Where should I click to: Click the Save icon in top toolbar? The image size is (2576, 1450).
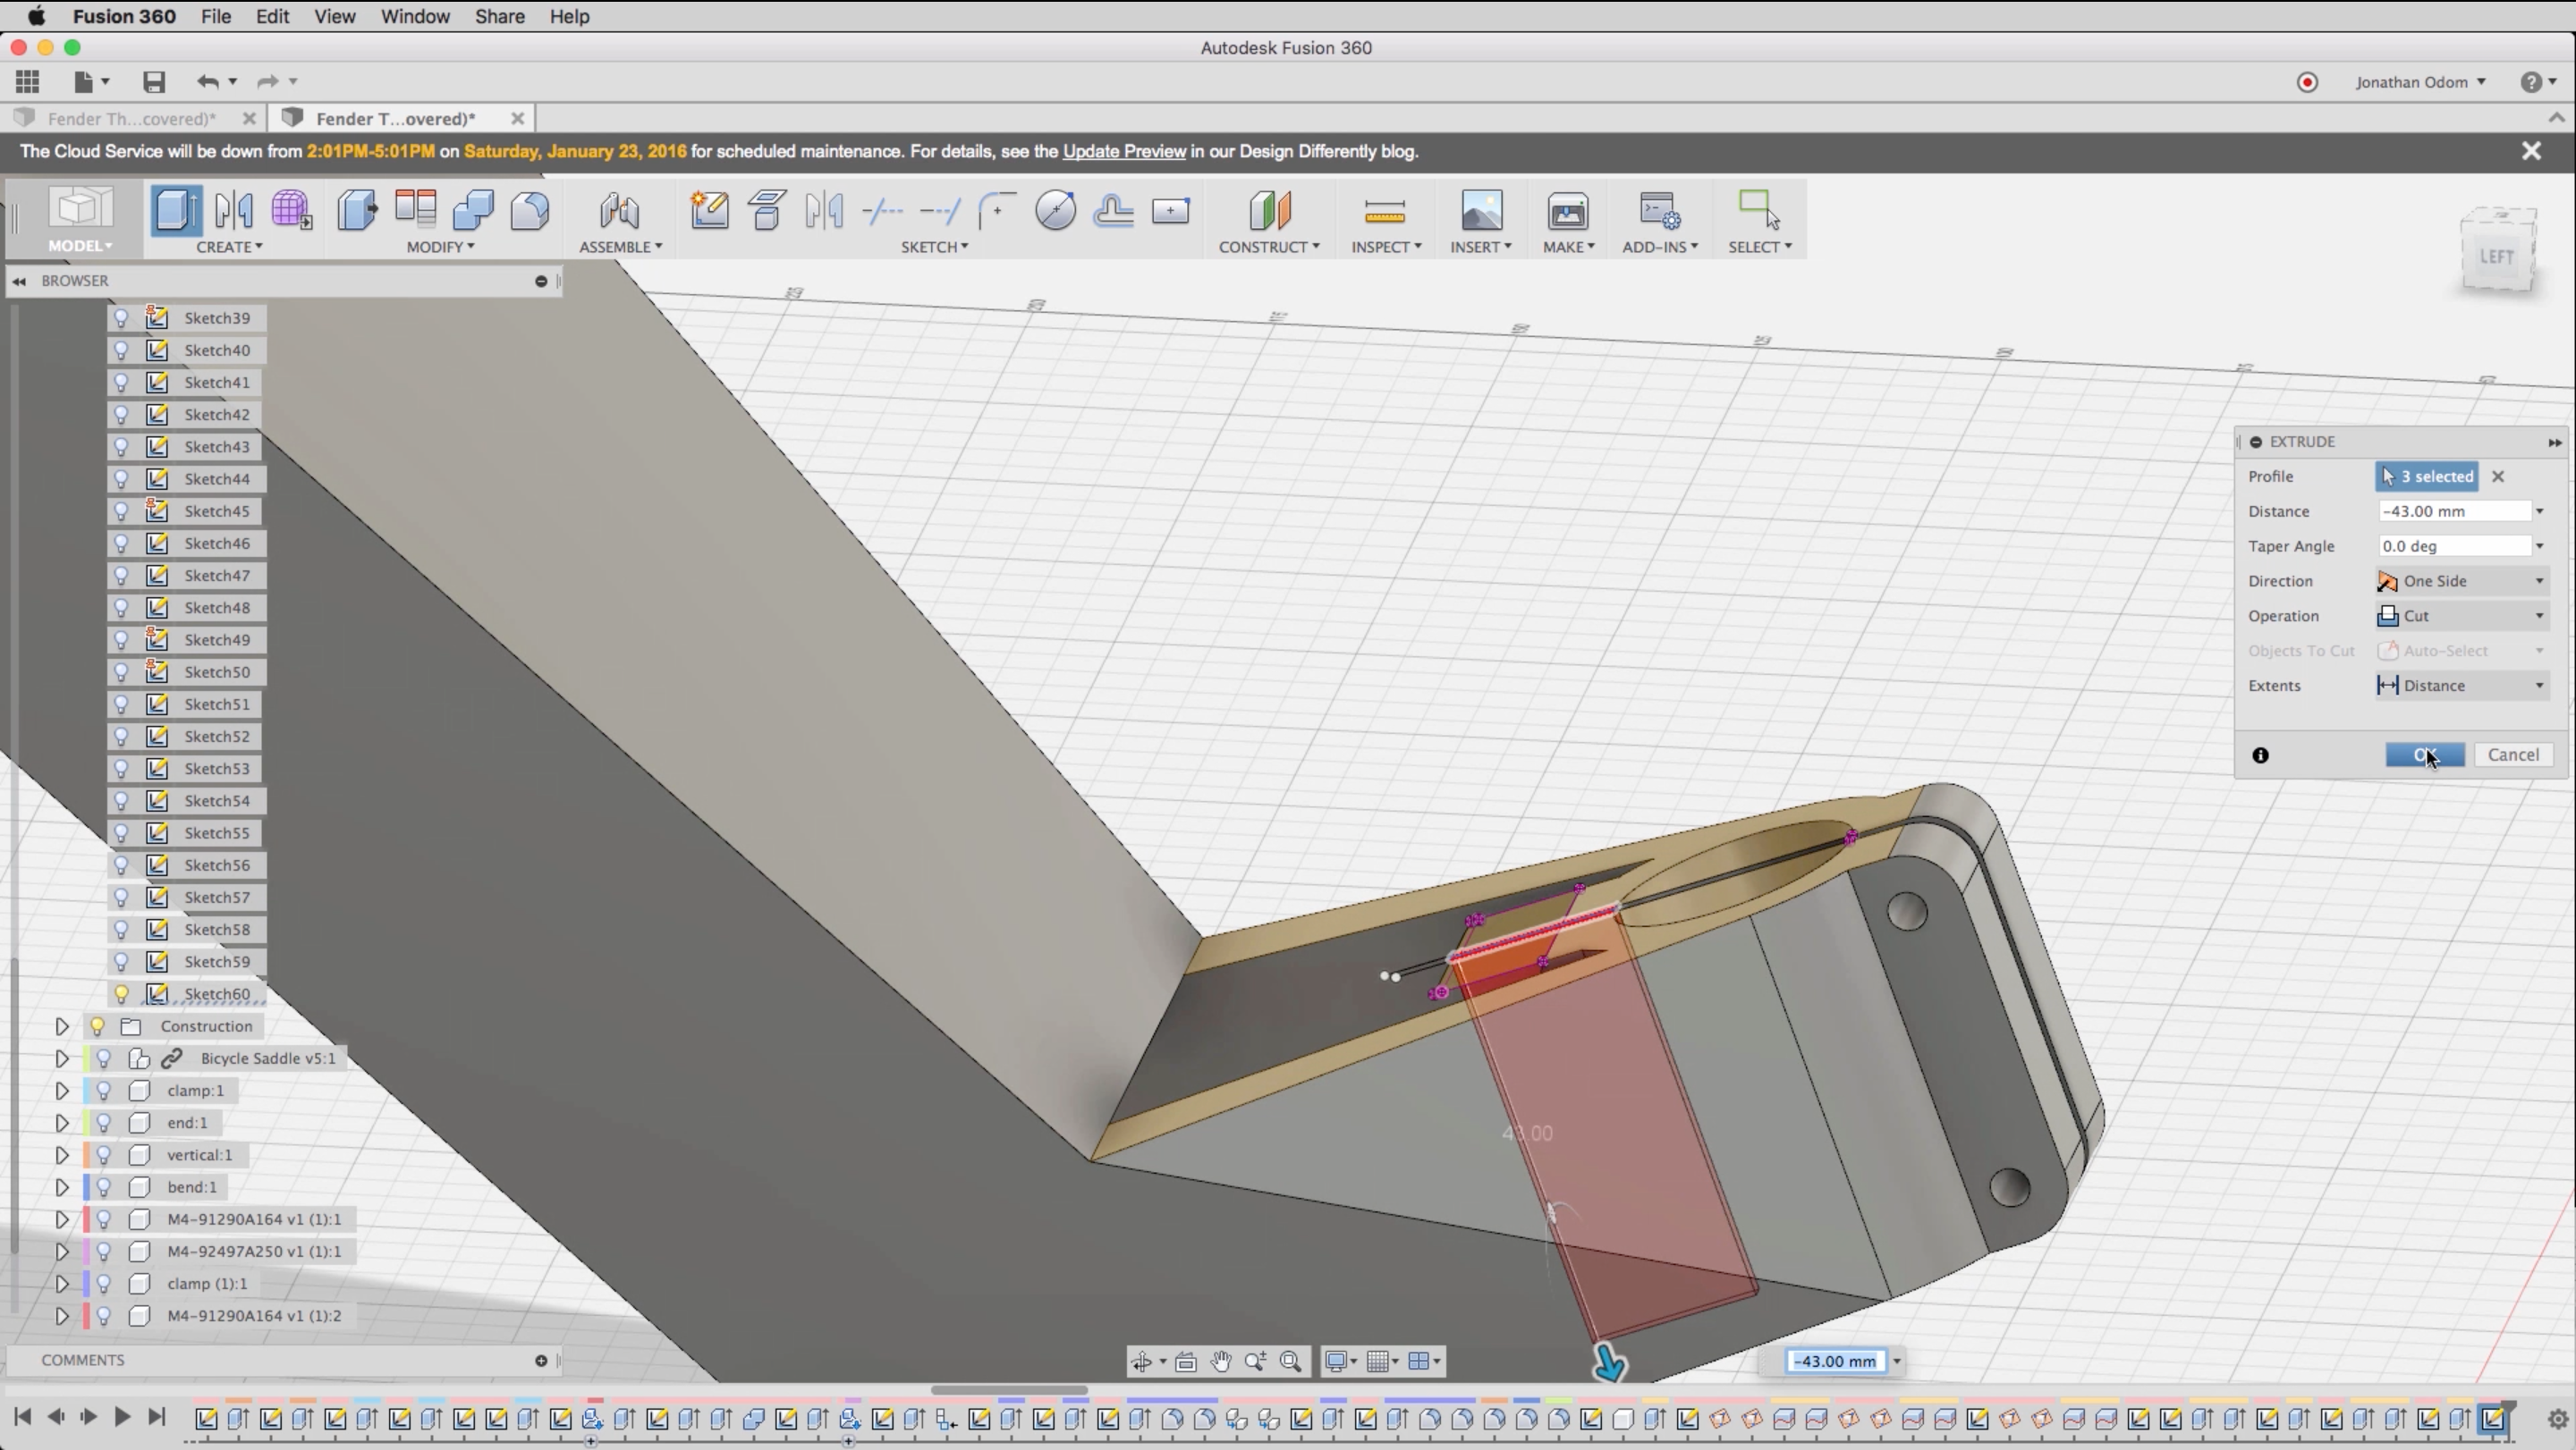tap(153, 82)
